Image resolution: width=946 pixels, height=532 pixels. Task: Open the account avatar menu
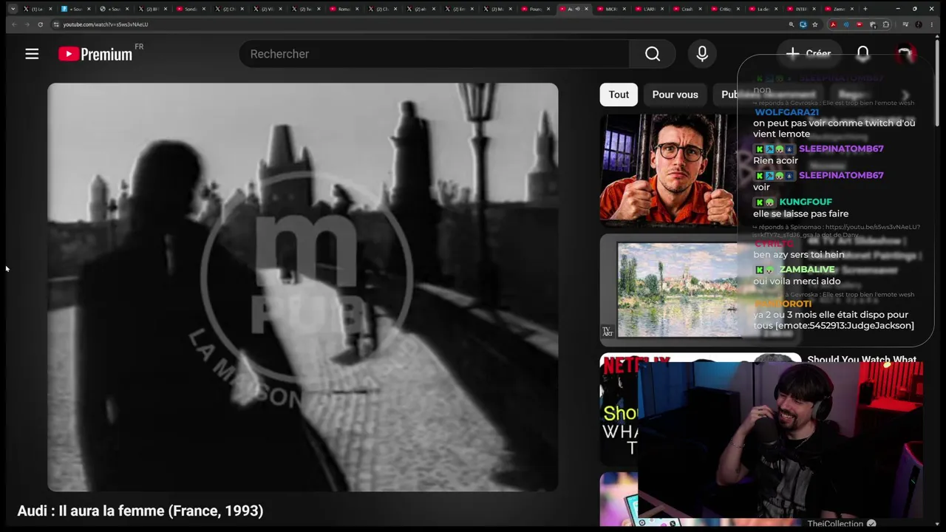click(x=905, y=53)
